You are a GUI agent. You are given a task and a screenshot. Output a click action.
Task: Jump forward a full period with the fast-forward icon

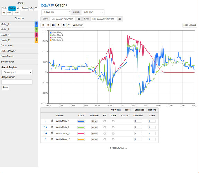tap(69, 25)
